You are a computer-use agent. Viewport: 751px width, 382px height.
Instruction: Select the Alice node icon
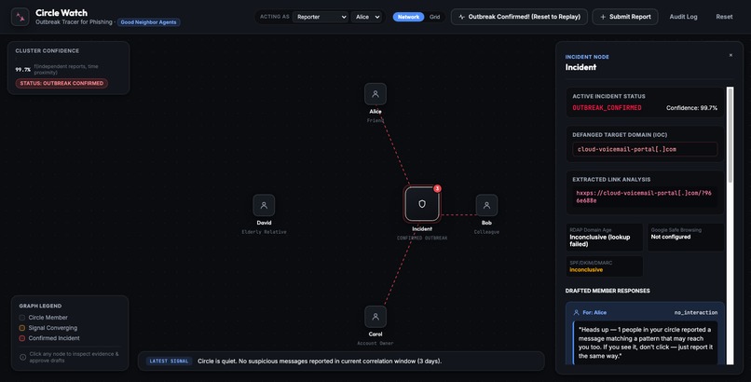(x=375, y=94)
